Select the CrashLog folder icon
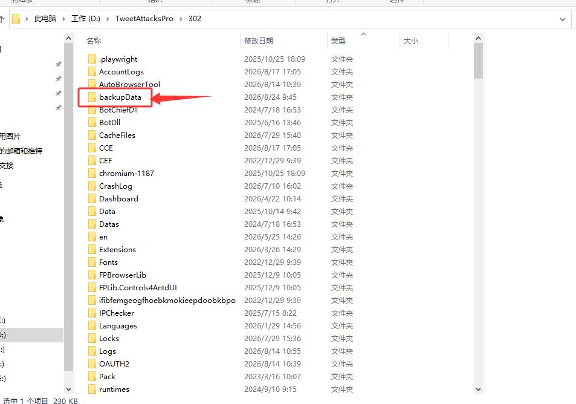 point(92,186)
